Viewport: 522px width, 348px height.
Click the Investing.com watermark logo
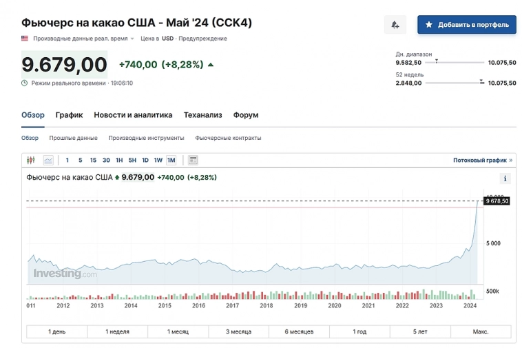[65, 274]
